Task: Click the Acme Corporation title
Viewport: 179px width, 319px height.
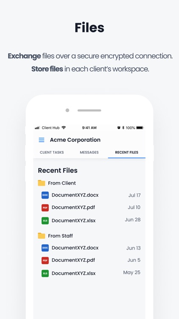Action: click(x=75, y=140)
